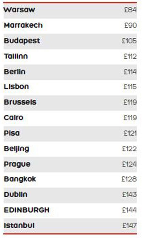Click the Tallinn city name
The width and height of the screenshot is (142, 239).
coord(16,56)
